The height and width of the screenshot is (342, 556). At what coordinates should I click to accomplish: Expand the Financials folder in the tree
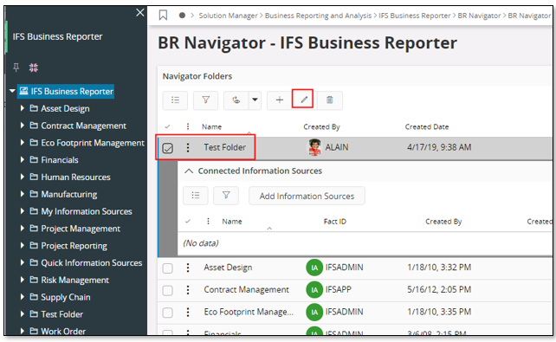point(23,159)
